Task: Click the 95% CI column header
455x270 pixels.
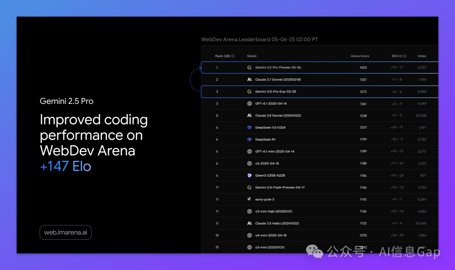Action: coord(397,56)
